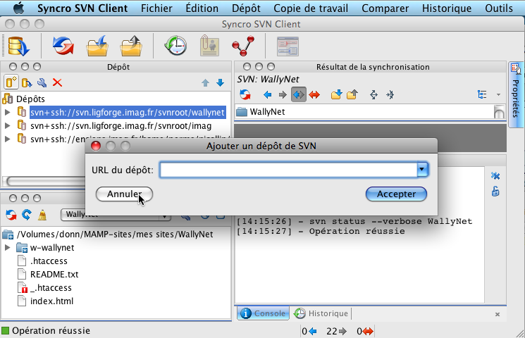This screenshot has height=338, width=525.
Task: Open the Outils menu
Action: 498,8
